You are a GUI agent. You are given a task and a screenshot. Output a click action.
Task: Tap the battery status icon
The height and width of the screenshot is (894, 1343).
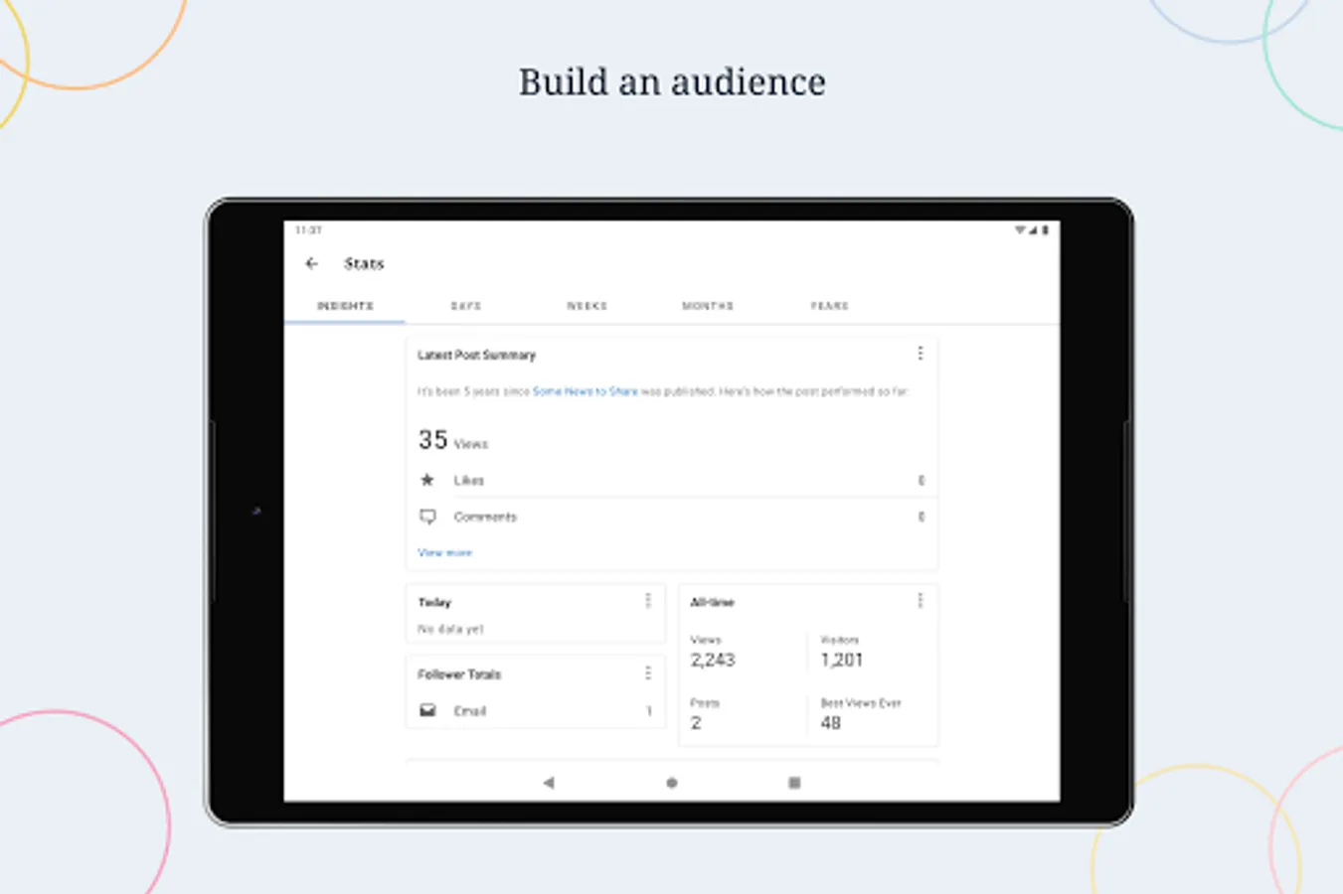[1045, 229]
